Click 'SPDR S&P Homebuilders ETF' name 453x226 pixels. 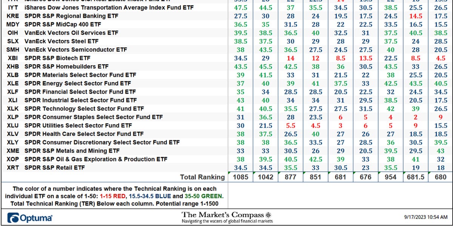(x=66, y=66)
